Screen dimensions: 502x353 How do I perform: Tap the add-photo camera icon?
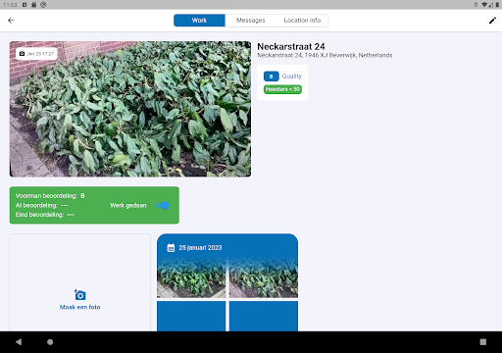(79, 294)
